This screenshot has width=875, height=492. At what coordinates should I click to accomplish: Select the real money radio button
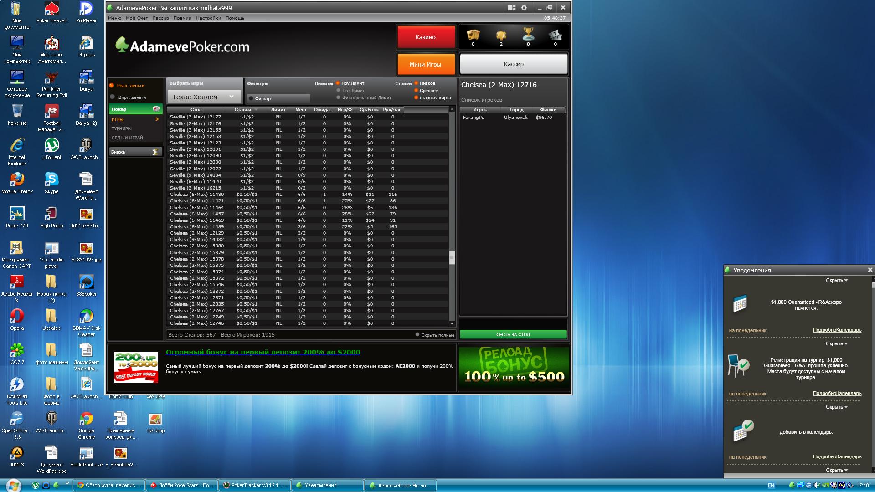pos(112,85)
